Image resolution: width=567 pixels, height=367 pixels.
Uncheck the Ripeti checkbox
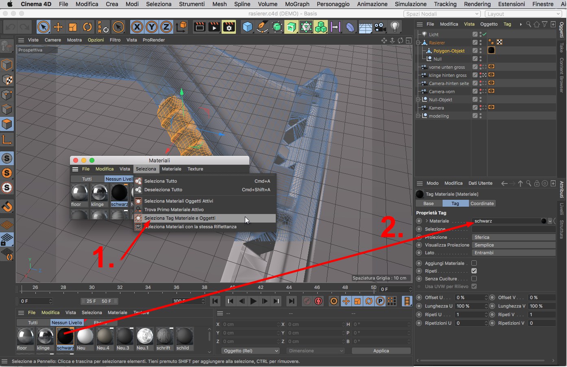[x=474, y=271]
